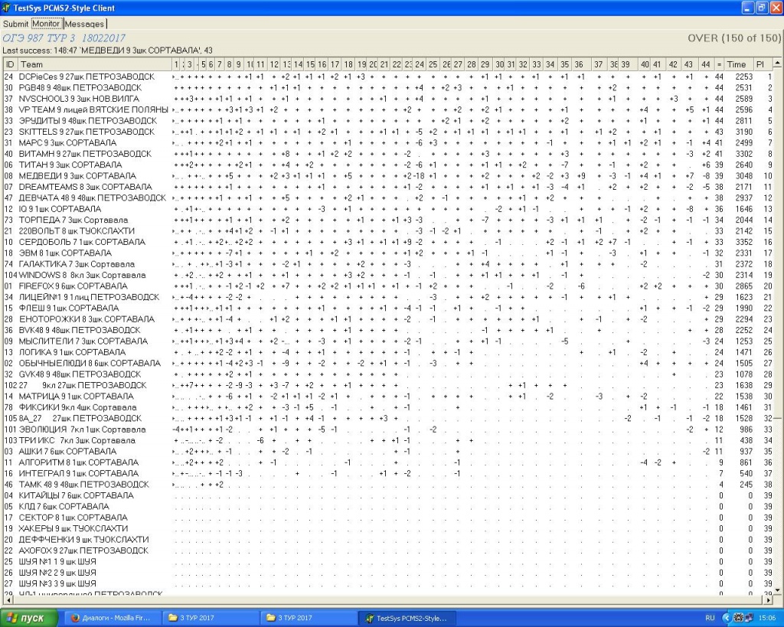Click the "=" total solved column header

[x=719, y=64]
